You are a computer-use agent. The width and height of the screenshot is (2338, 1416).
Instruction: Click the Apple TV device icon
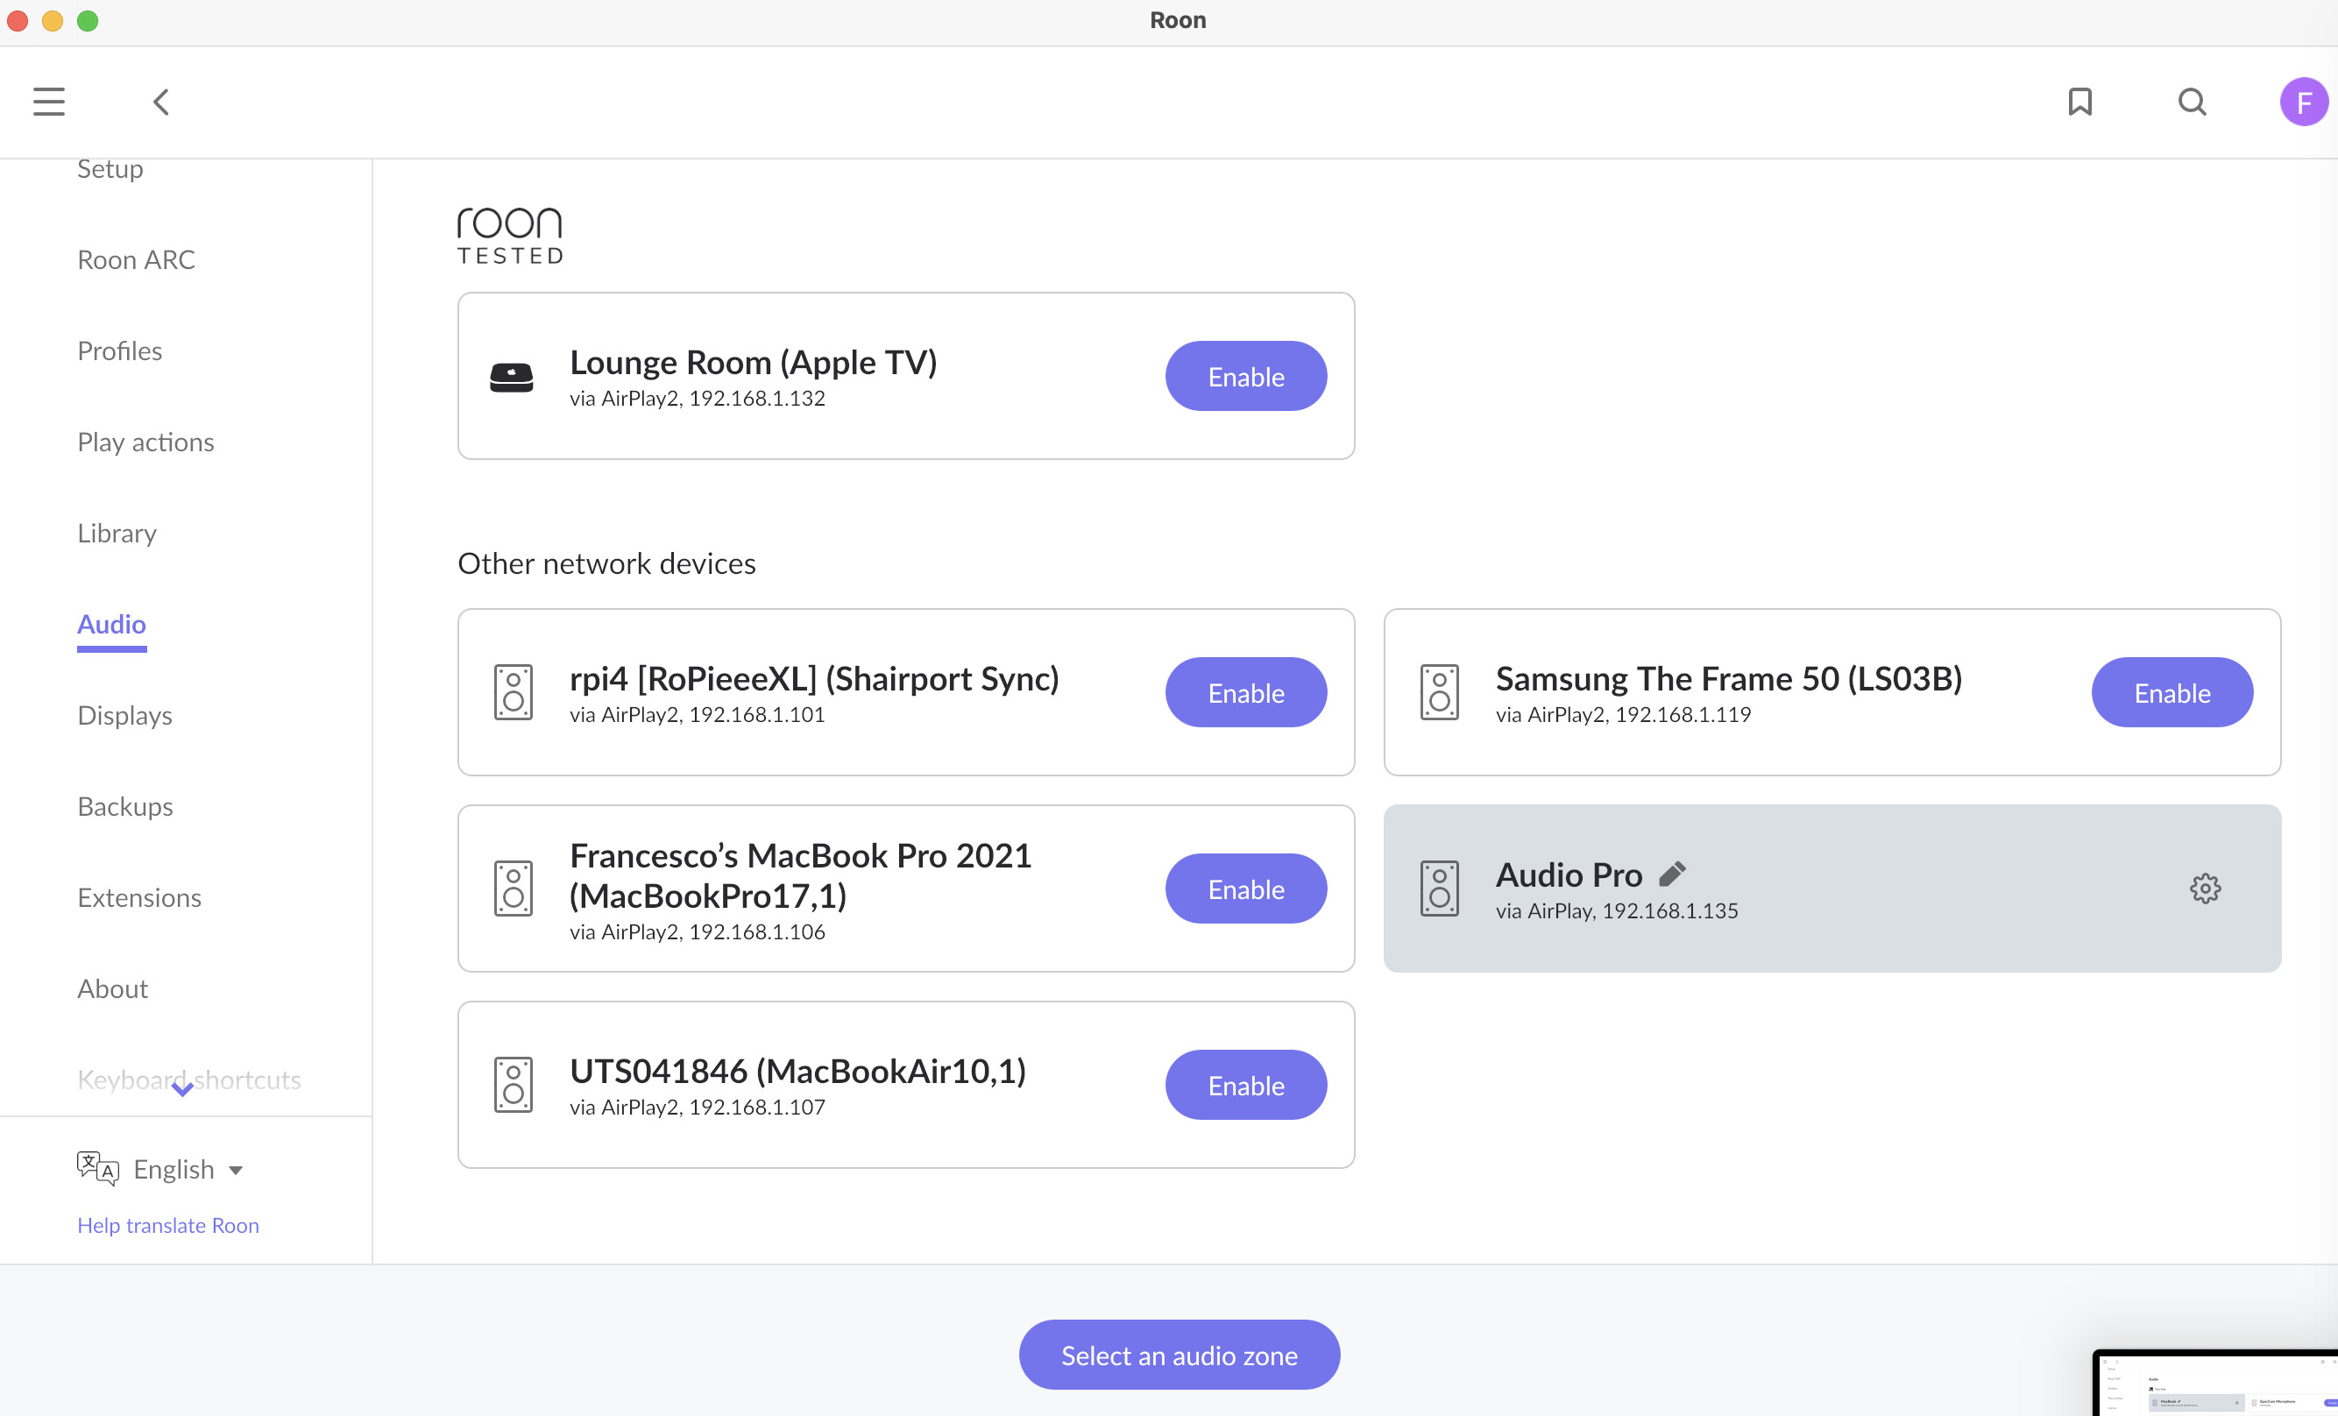[x=512, y=377]
